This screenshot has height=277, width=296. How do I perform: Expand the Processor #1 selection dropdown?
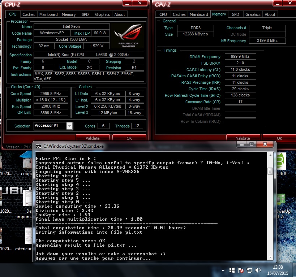(69, 126)
